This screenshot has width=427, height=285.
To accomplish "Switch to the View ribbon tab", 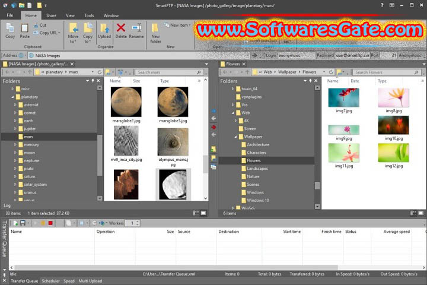I will pos(70,15).
